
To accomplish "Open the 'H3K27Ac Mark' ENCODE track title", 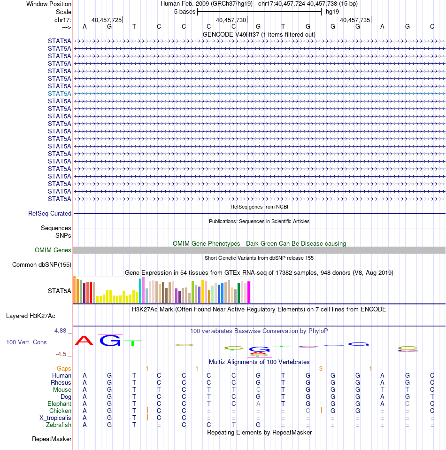I will (259, 310).
